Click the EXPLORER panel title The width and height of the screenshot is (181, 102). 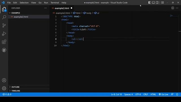16,8
